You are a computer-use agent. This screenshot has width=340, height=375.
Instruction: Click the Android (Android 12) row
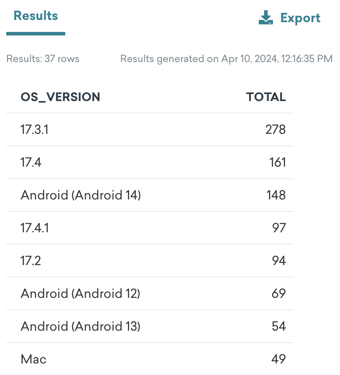(150, 293)
